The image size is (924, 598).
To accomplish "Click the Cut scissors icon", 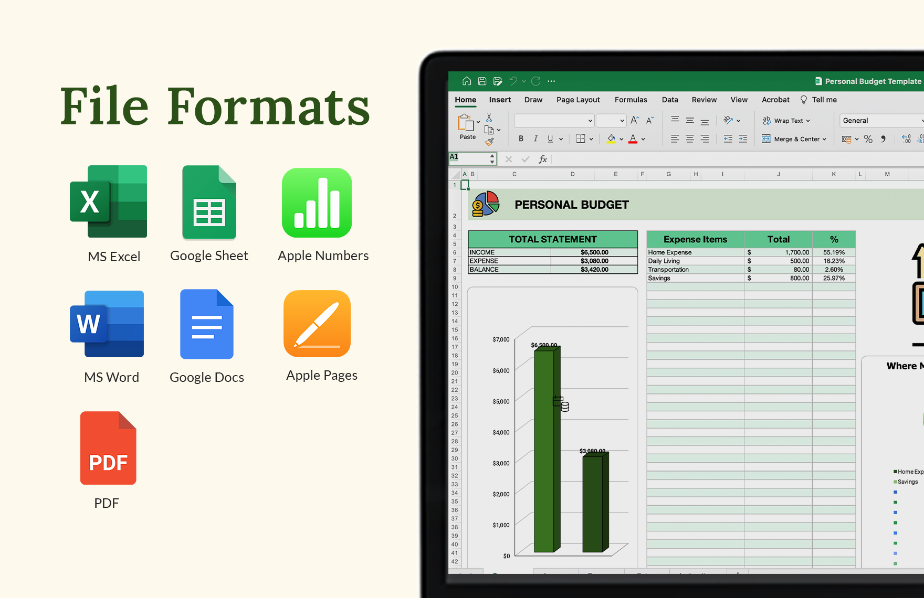I will [x=489, y=118].
